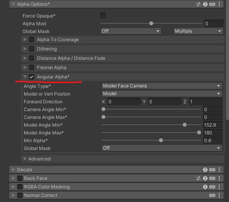Enable Distance Alpha / Distance Fade checkbox

pos(31,58)
